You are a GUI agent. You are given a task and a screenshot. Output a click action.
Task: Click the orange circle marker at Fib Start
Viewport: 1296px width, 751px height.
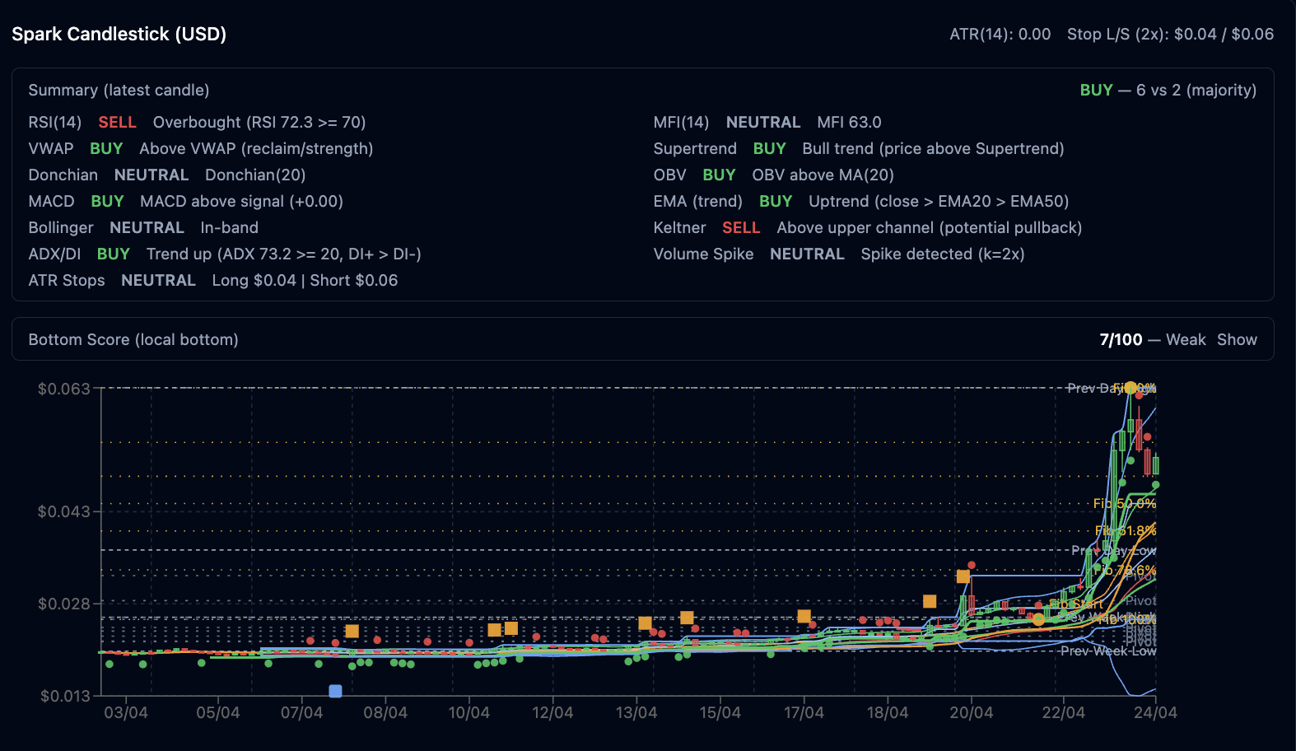coord(1038,619)
